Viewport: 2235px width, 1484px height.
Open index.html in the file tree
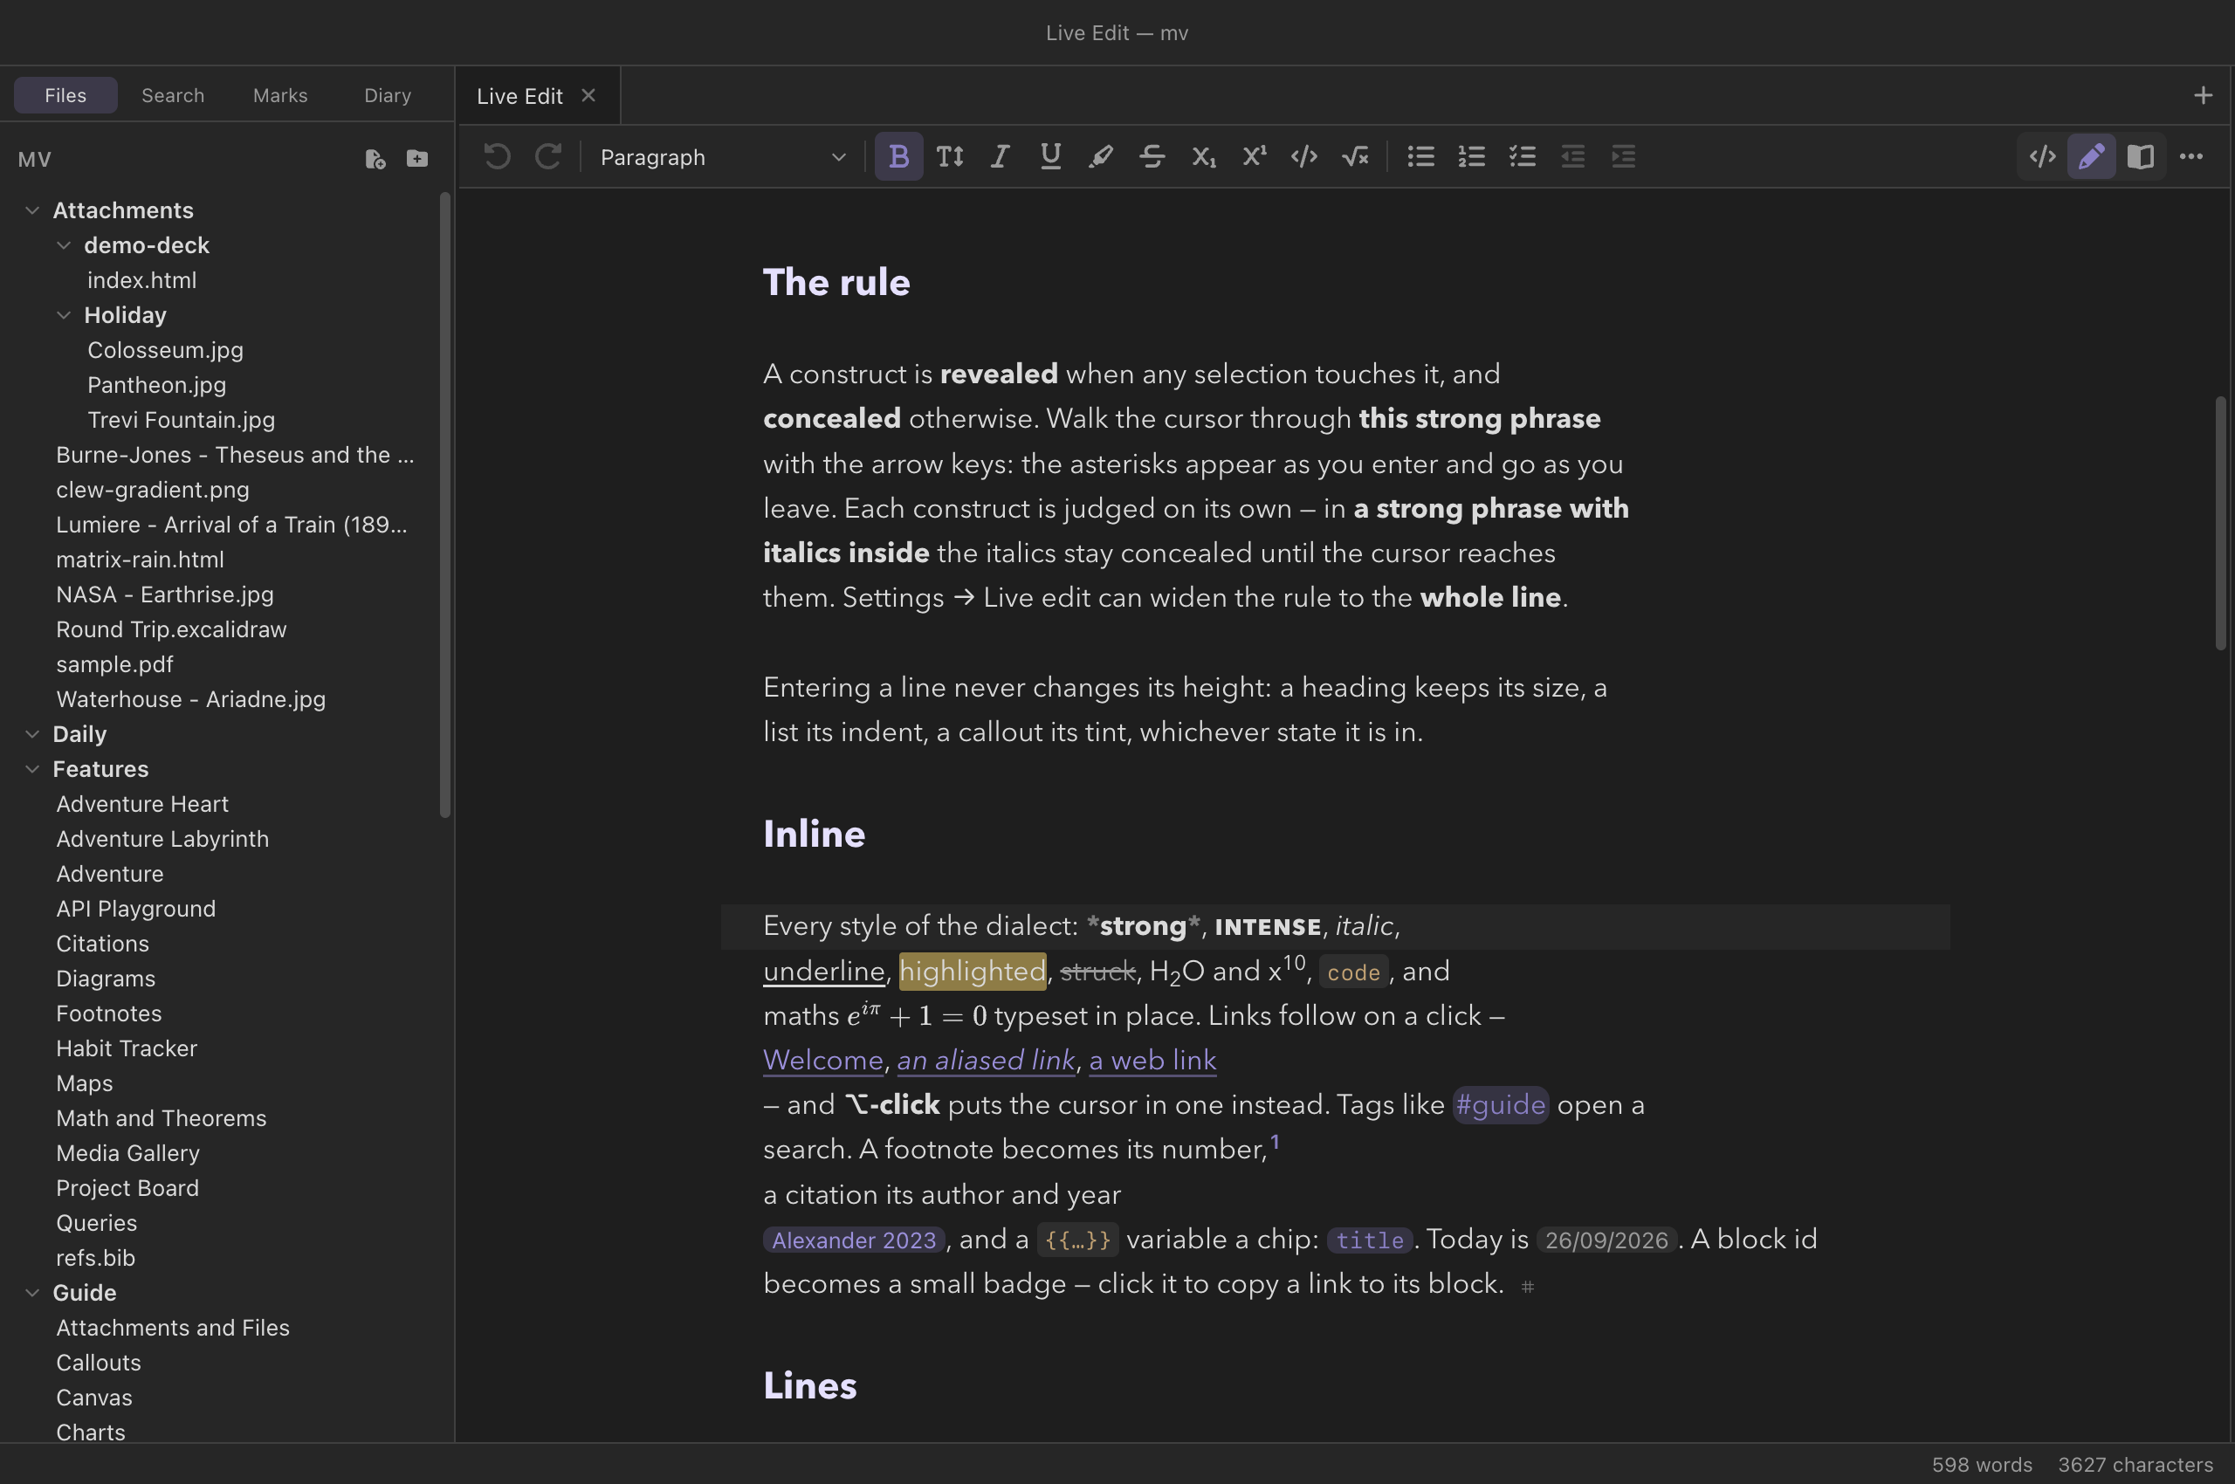point(142,280)
